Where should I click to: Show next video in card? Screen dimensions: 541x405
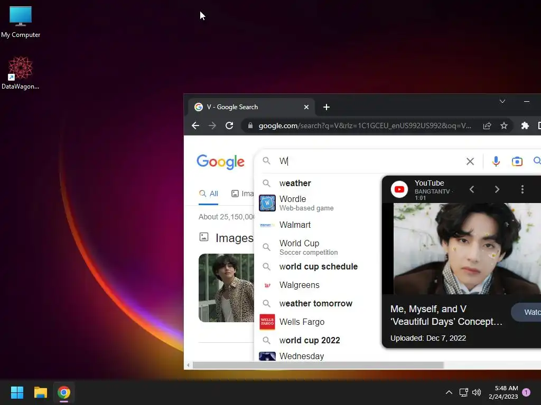coord(497,189)
